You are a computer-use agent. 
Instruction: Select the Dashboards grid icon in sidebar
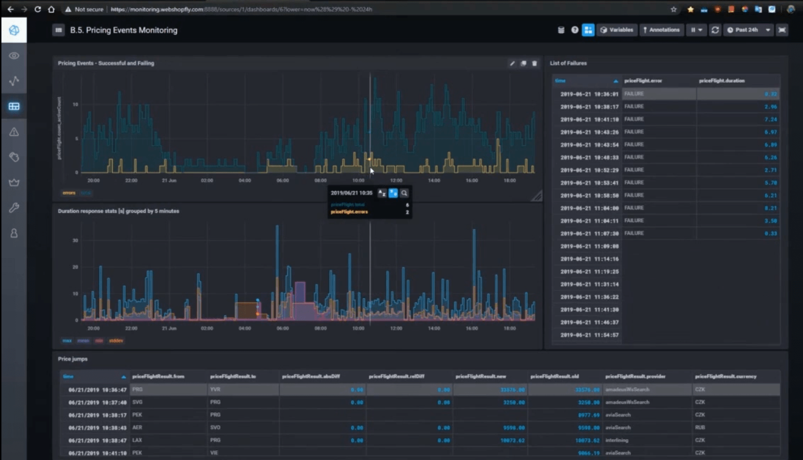coord(14,106)
